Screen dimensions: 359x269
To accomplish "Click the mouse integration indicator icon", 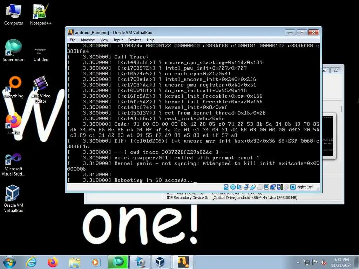I will point(286,187).
